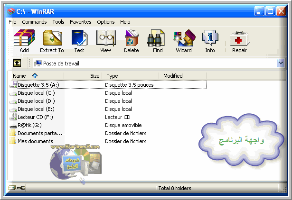
Task: Expand the address bar dropdown arrow
Action: (281, 63)
